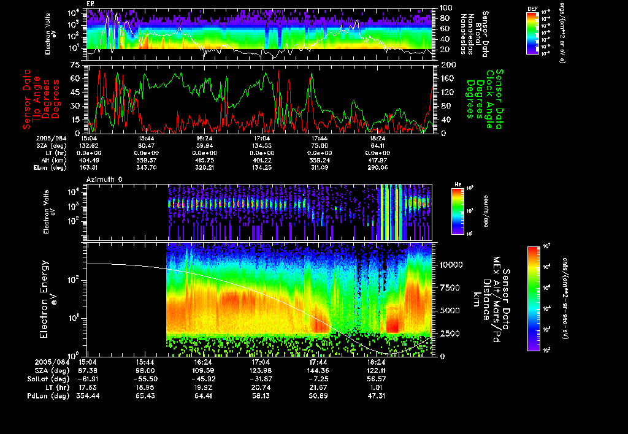
Task: Select SZA value 64.11
Action: coord(378,146)
